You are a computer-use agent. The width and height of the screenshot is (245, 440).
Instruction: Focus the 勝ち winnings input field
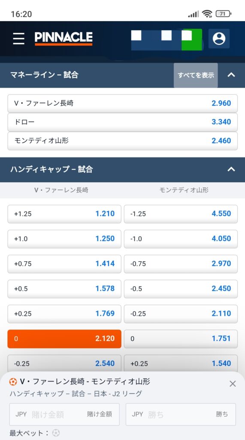pyautogui.click(x=181, y=414)
